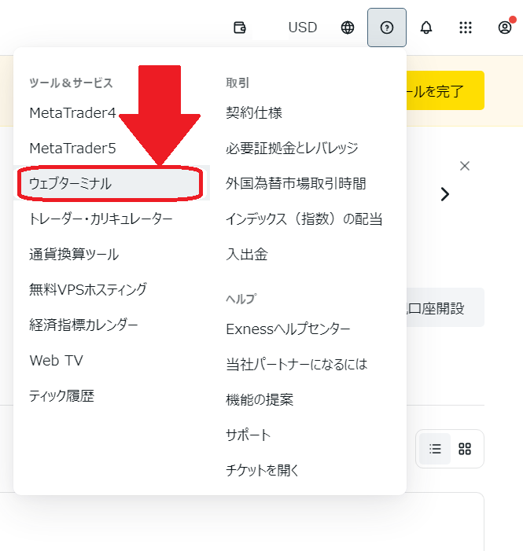
Task: Open MetaTrader4 from the menu
Action: coord(73,113)
